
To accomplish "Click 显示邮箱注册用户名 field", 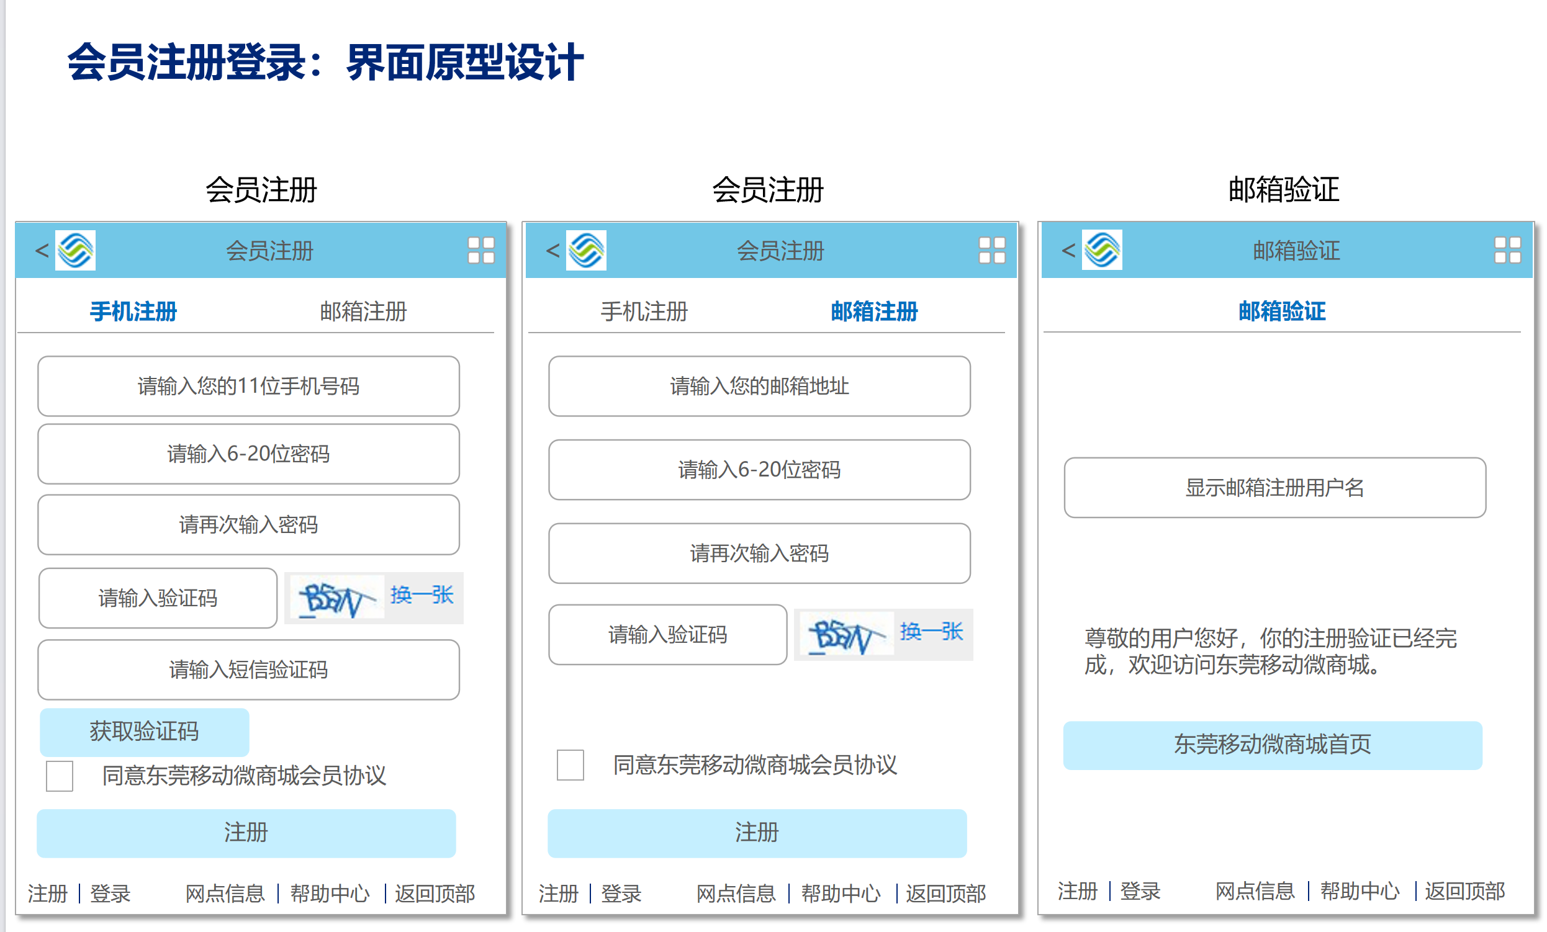I will pyautogui.click(x=1275, y=488).
